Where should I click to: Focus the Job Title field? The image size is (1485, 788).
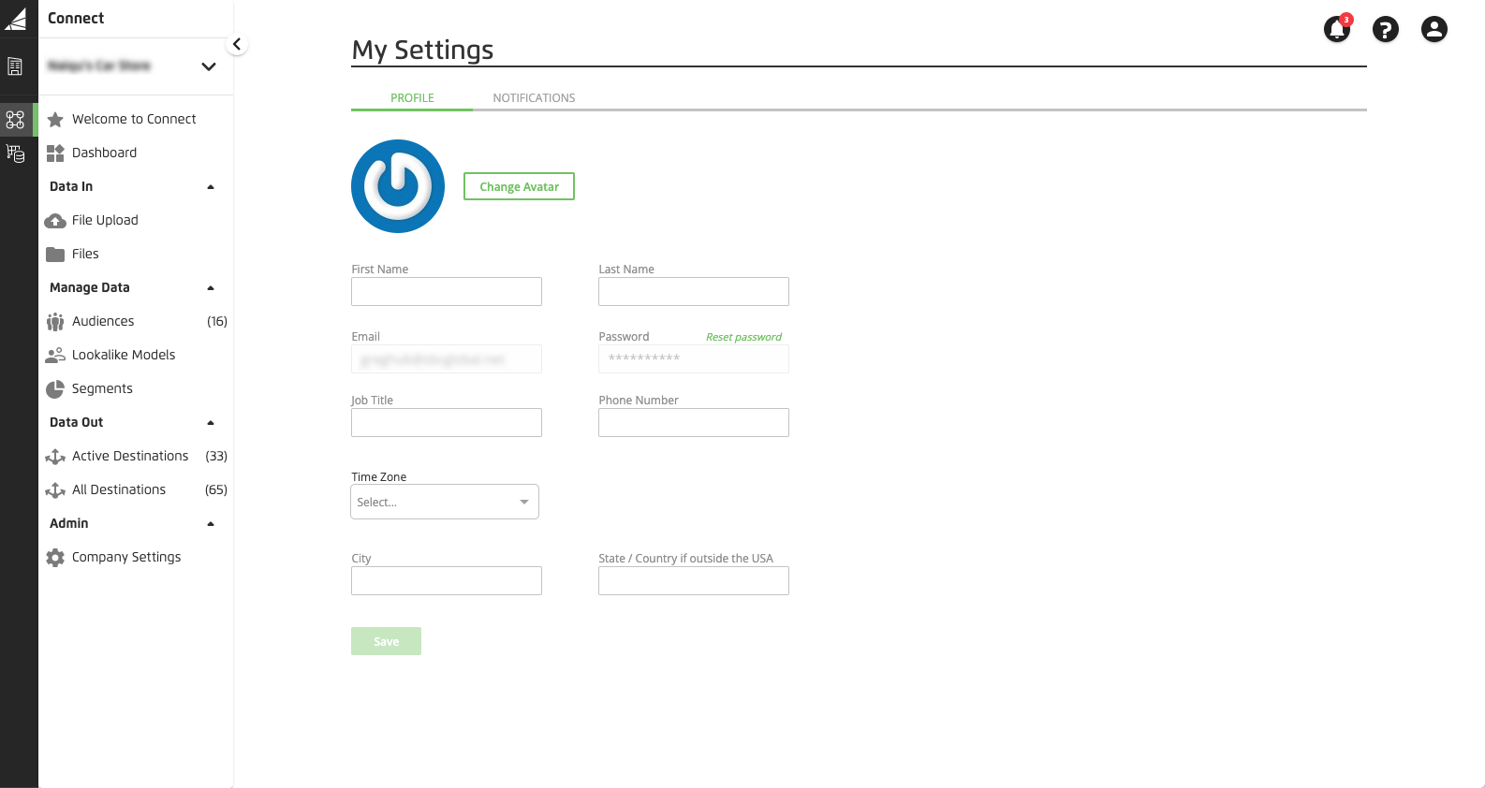pos(447,422)
